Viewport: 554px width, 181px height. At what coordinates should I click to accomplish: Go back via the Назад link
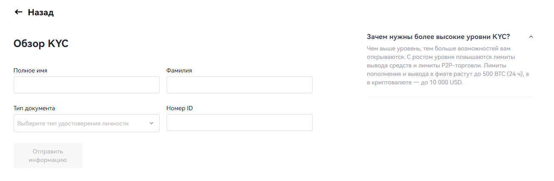coord(41,12)
